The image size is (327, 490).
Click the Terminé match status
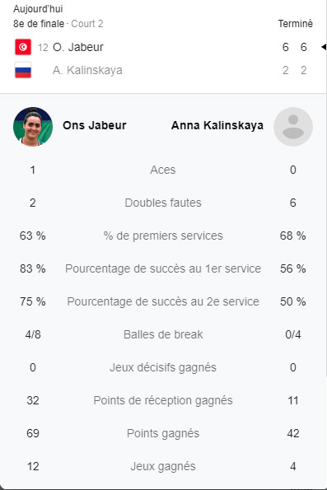tap(295, 24)
